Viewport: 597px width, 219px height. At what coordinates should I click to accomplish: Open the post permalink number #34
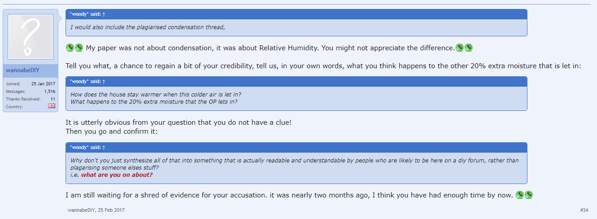click(584, 210)
